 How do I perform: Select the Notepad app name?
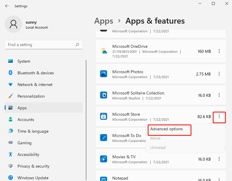(120, 178)
